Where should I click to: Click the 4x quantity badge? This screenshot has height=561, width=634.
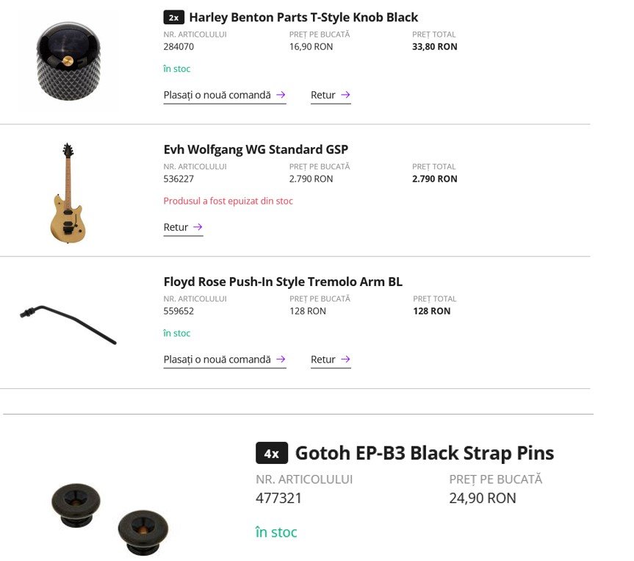[x=272, y=454]
